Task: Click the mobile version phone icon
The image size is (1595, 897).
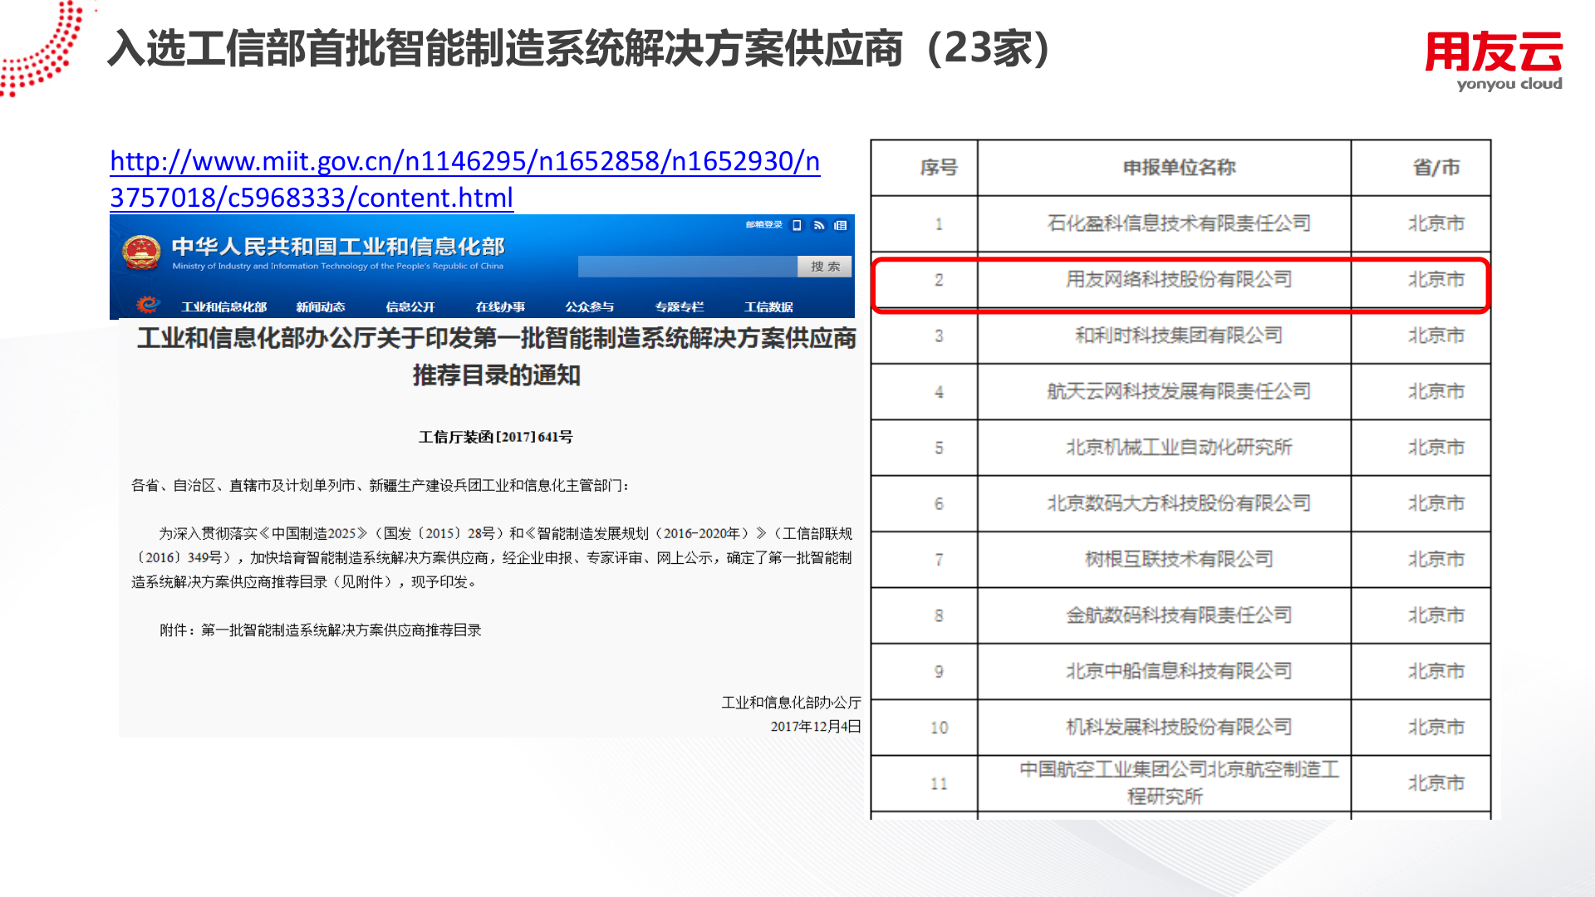Action: [x=797, y=225]
